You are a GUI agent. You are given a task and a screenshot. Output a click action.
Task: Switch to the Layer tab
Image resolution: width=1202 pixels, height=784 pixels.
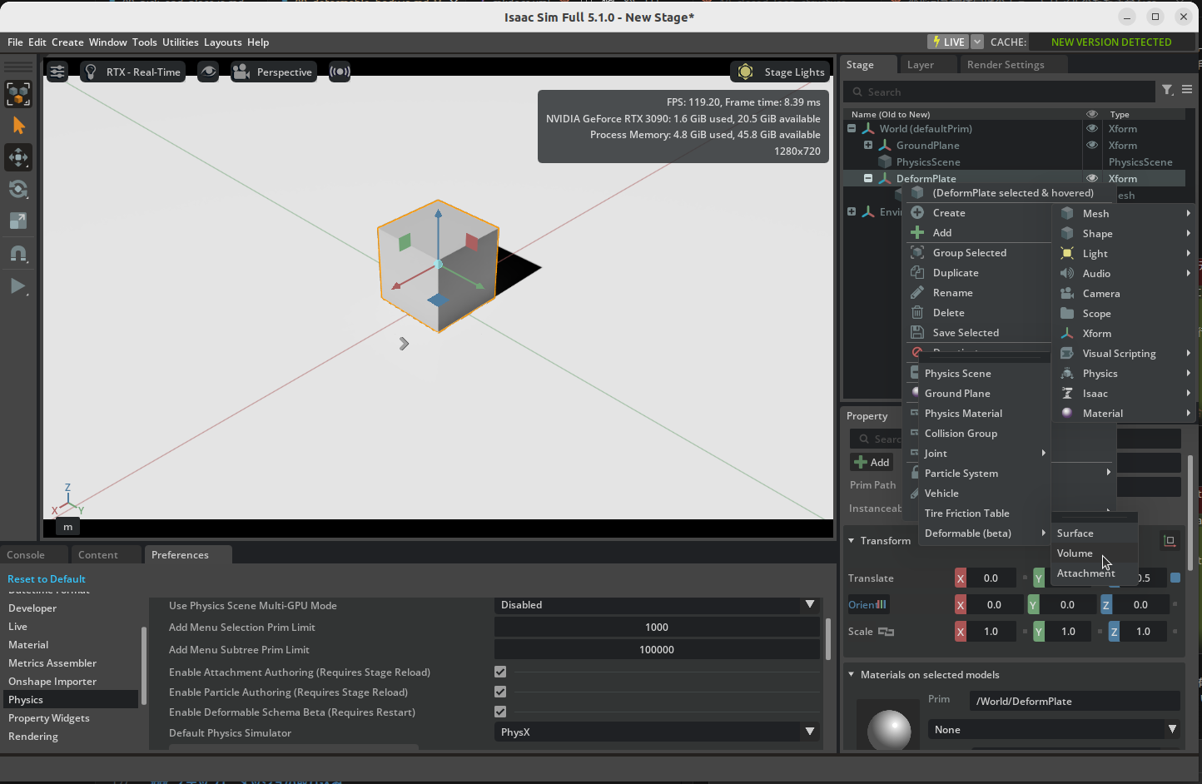pos(919,64)
